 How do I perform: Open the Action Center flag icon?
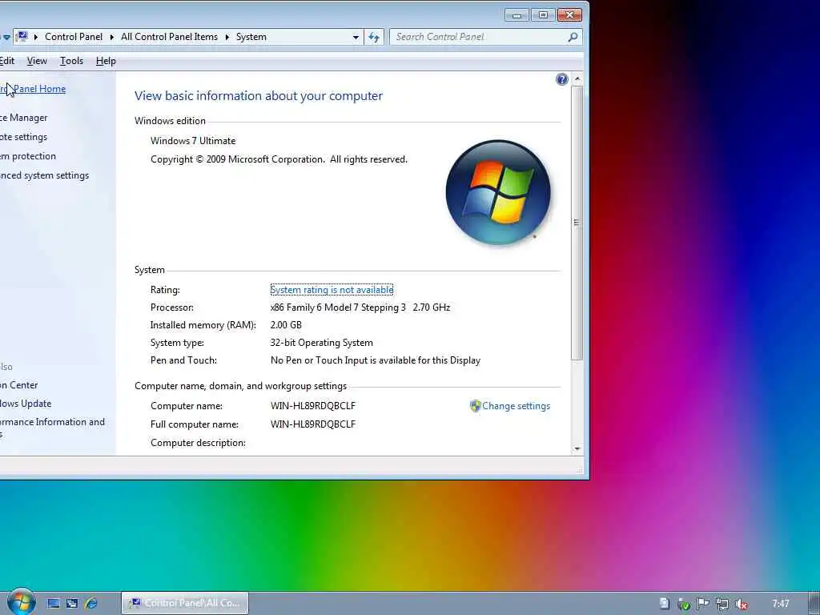(703, 604)
